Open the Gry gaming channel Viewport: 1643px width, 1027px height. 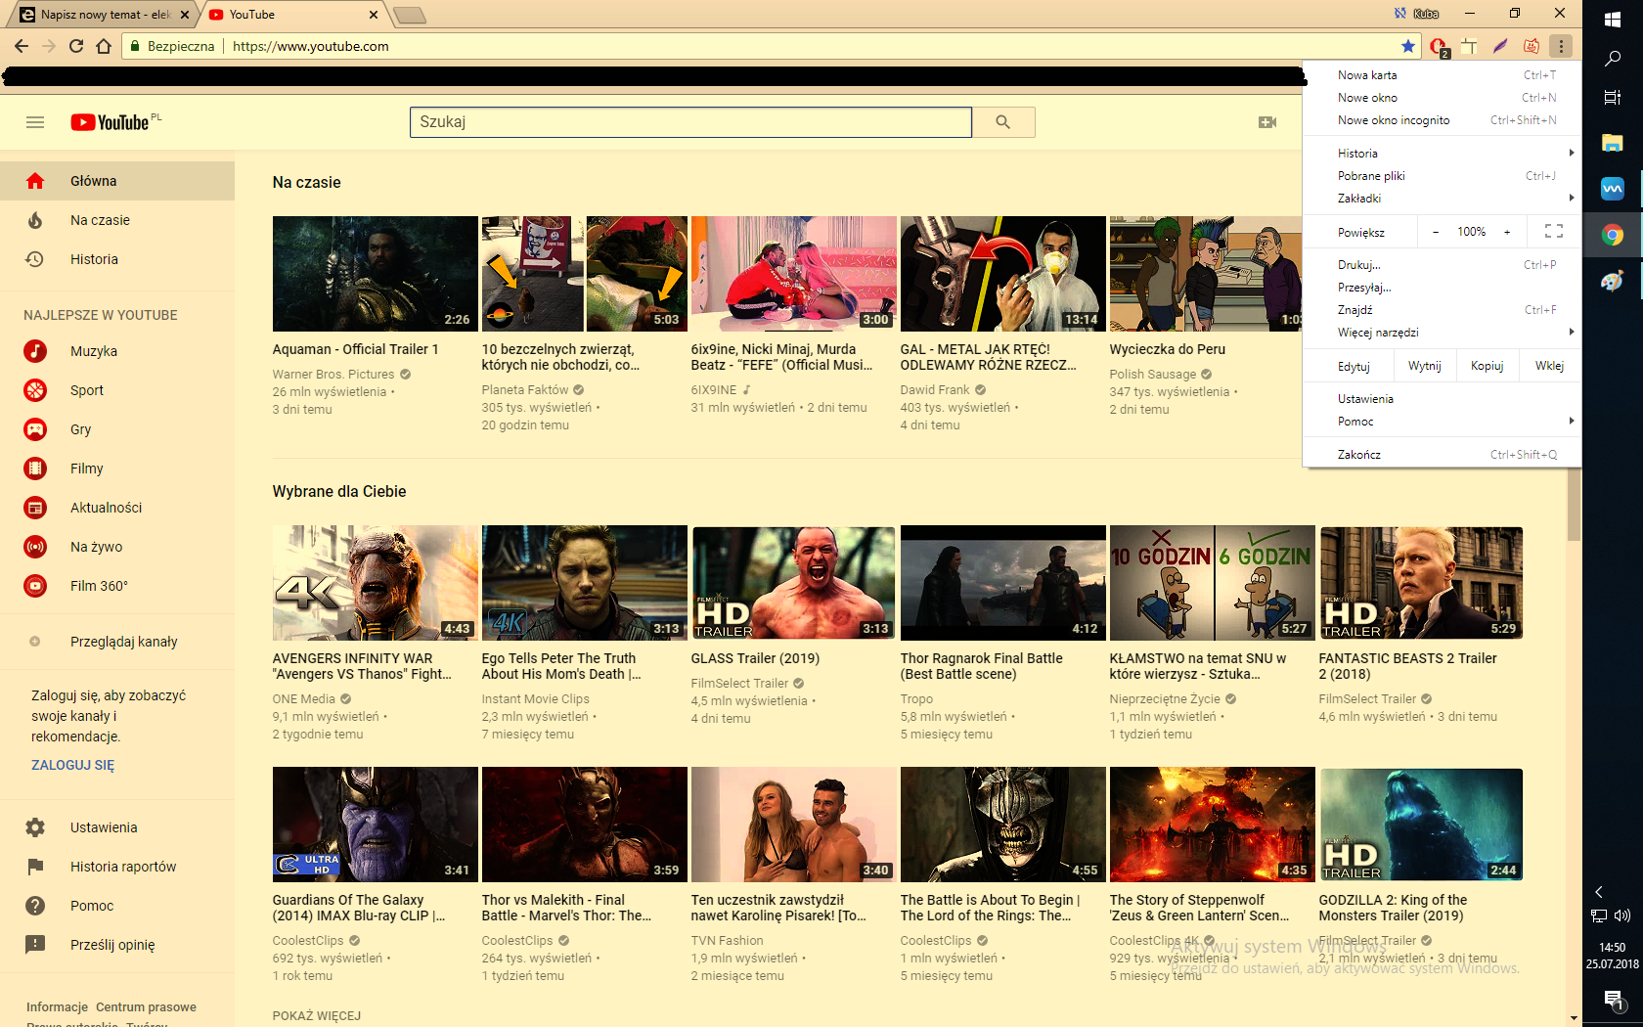pos(117,429)
